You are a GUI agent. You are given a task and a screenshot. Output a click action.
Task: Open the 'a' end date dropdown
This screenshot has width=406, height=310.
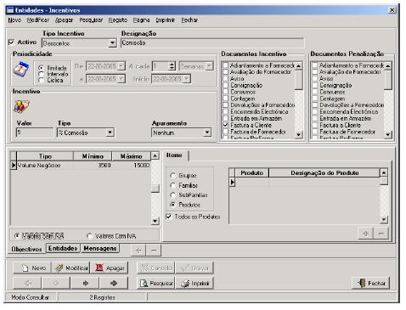coord(121,78)
